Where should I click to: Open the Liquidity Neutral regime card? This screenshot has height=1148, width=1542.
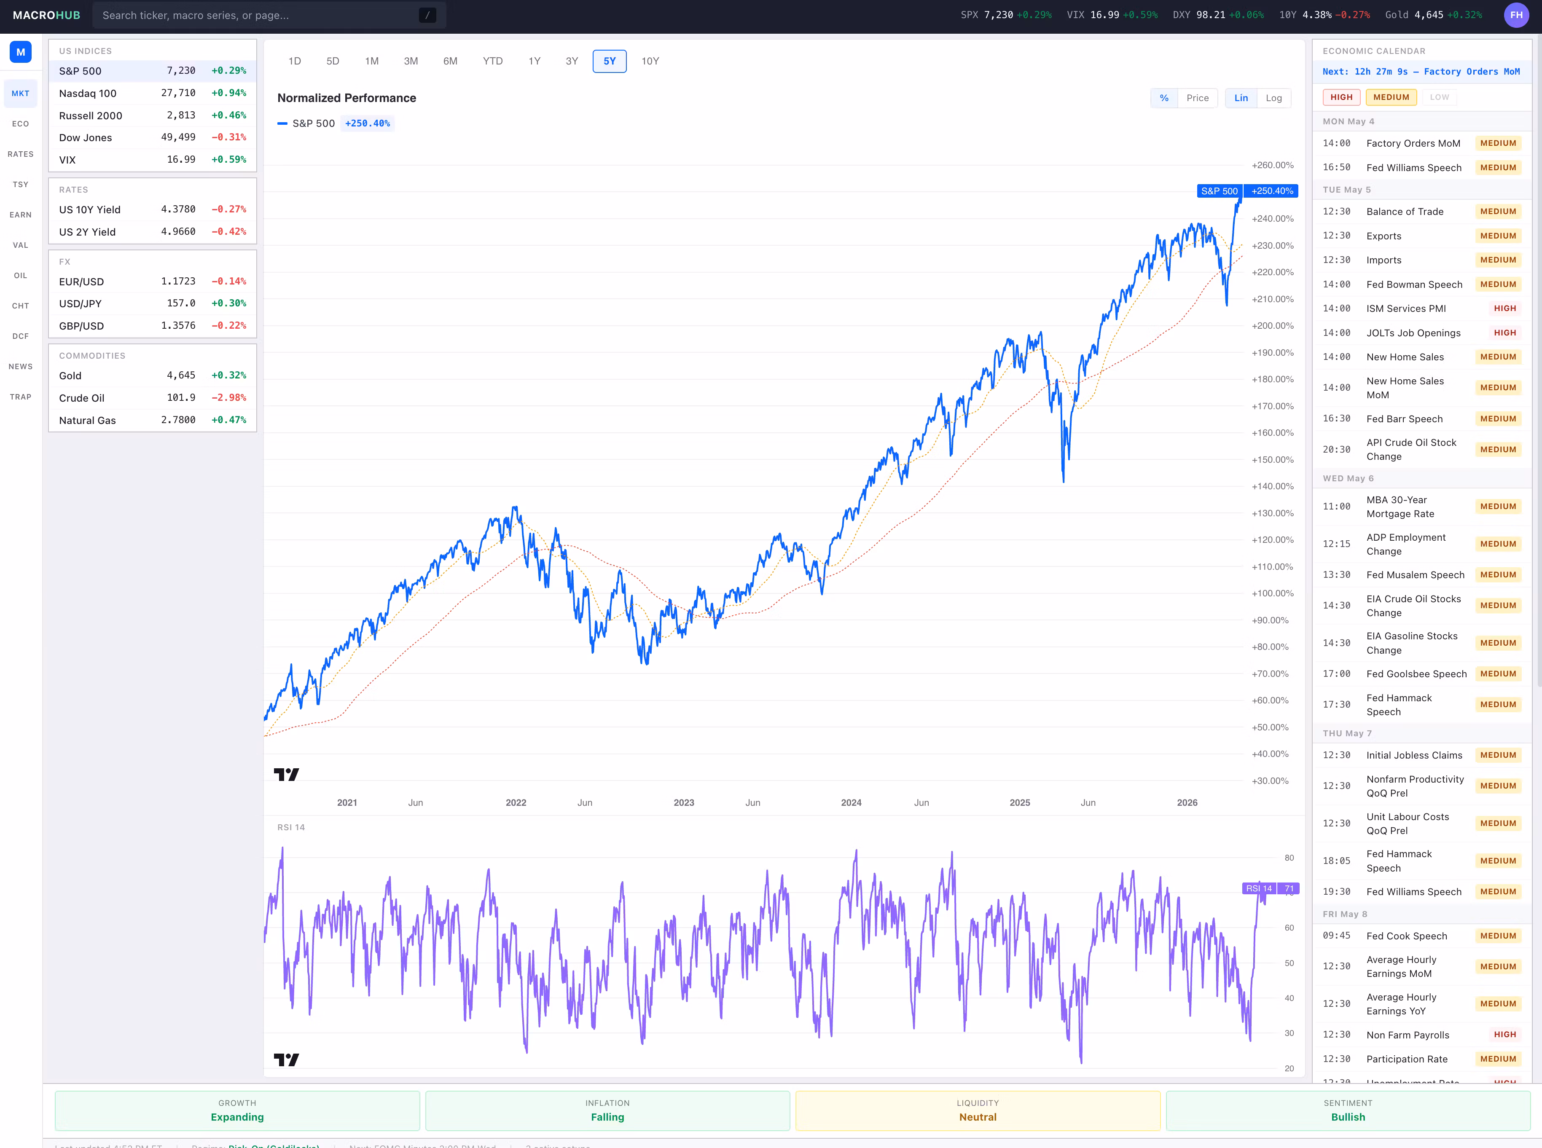[x=978, y=1110]
